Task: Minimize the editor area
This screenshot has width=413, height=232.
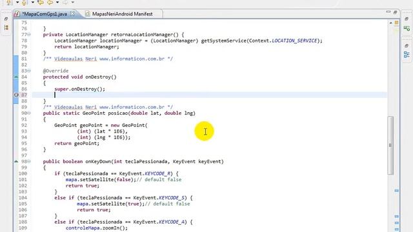Action: coord(388,12)
